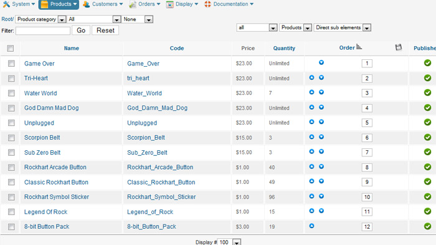Check the Rockhart Arcade Button checkbox
Viewport: 436px width, 245px height.
coord(11,167)
